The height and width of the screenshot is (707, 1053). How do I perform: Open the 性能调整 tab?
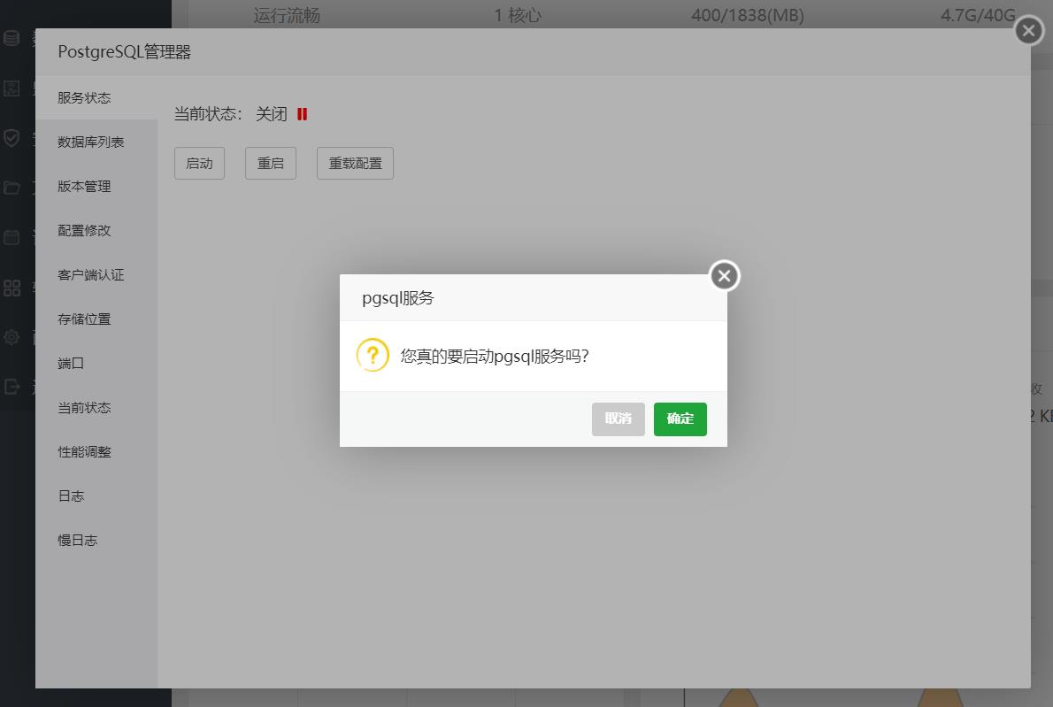pyautogui.click(x=96, y=452)
